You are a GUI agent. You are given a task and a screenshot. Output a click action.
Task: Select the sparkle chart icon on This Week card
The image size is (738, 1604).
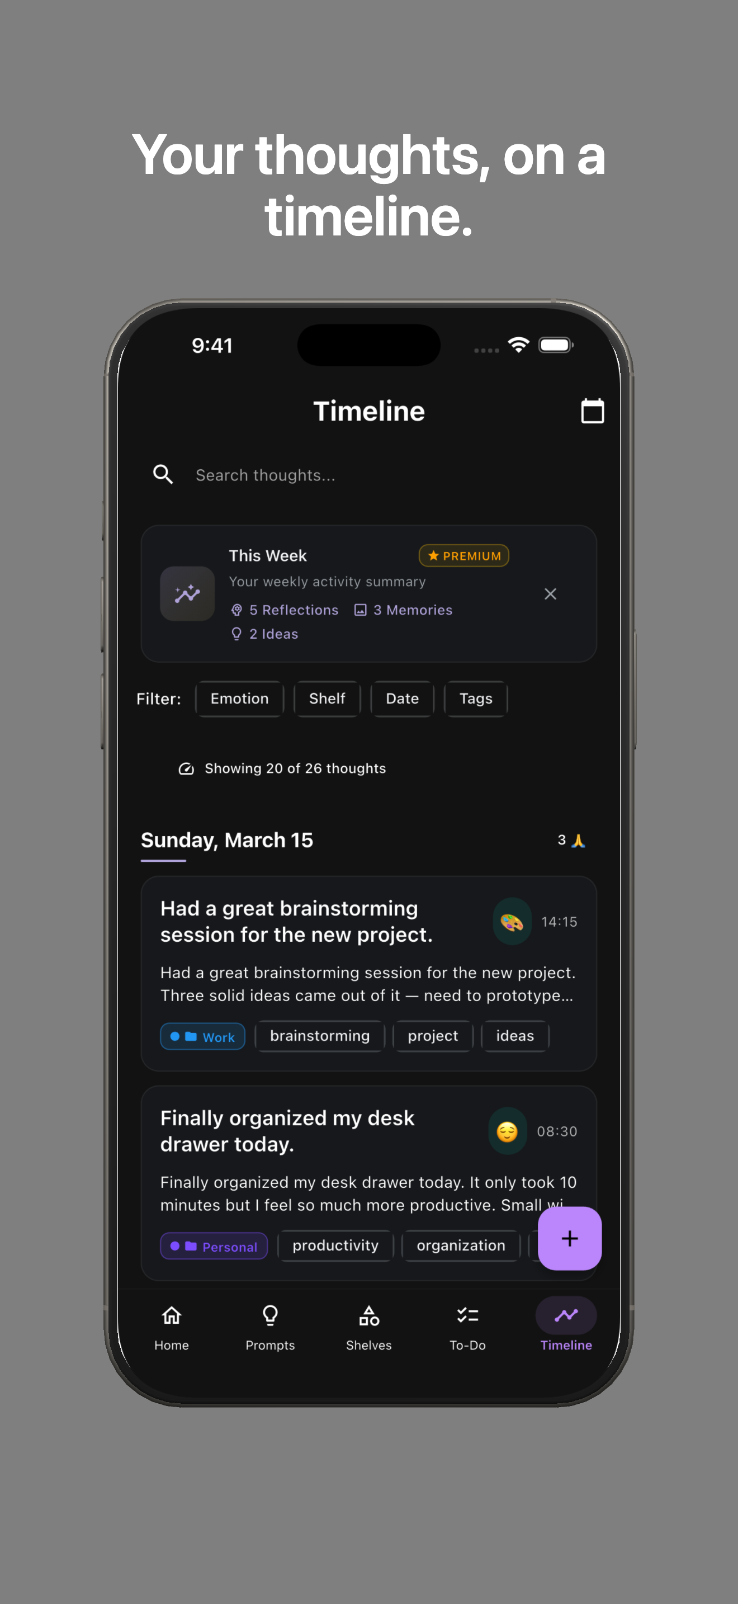click(187, 593)
